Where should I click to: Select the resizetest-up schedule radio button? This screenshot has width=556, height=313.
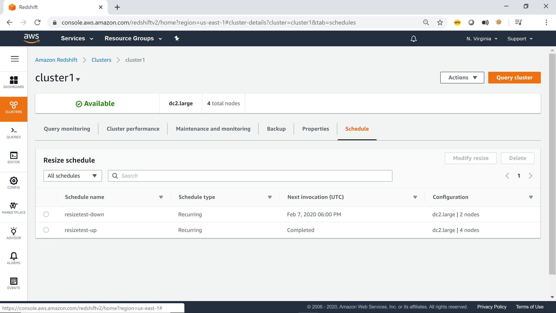(x=46, y=230)
